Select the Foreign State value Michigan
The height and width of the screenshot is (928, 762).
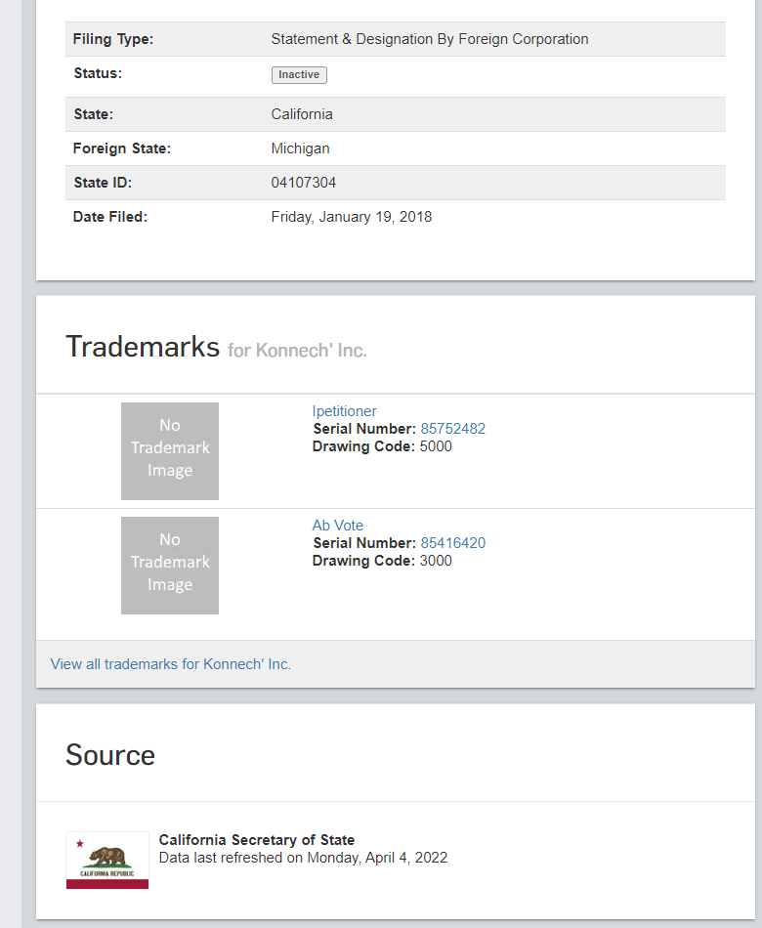pos(300,148)
